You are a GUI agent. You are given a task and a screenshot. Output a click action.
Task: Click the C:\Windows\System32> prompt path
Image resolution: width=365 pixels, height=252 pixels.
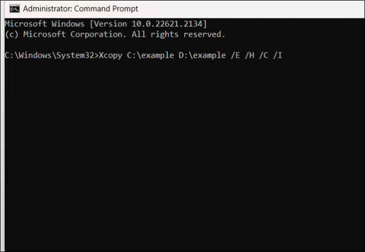point(51,55)
